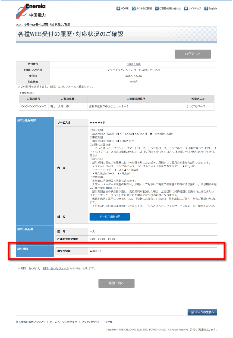
Task: Click the E icon for English
Action: [x=206, y=8]
